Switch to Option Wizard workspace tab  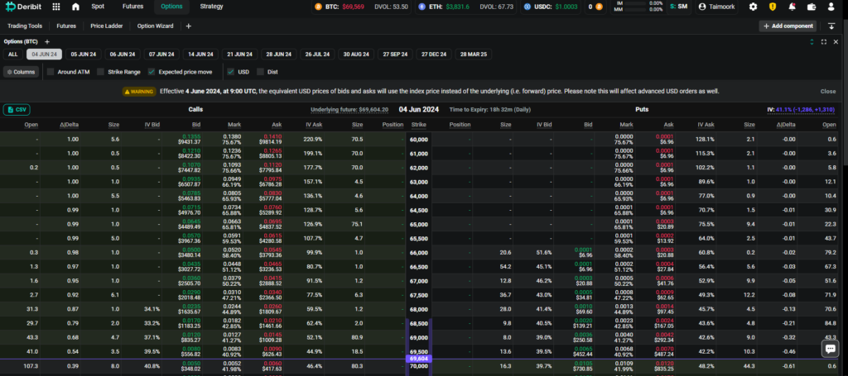point(155,26)
